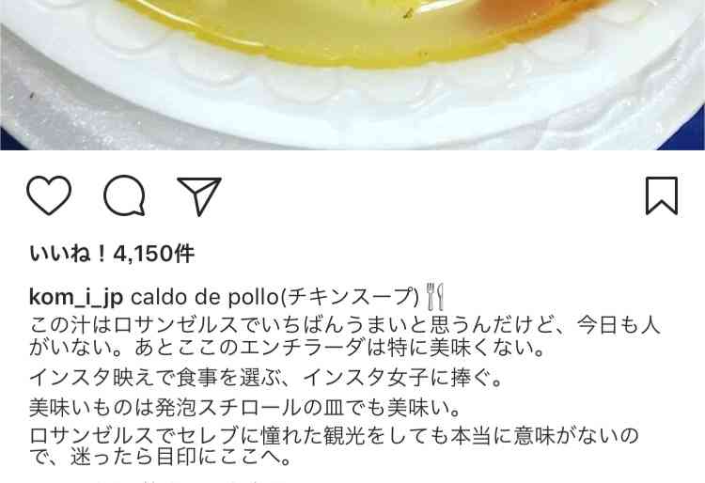
Task: Click the caption title caldo de pollo(チキンスープ)
Action: point(274,297)
